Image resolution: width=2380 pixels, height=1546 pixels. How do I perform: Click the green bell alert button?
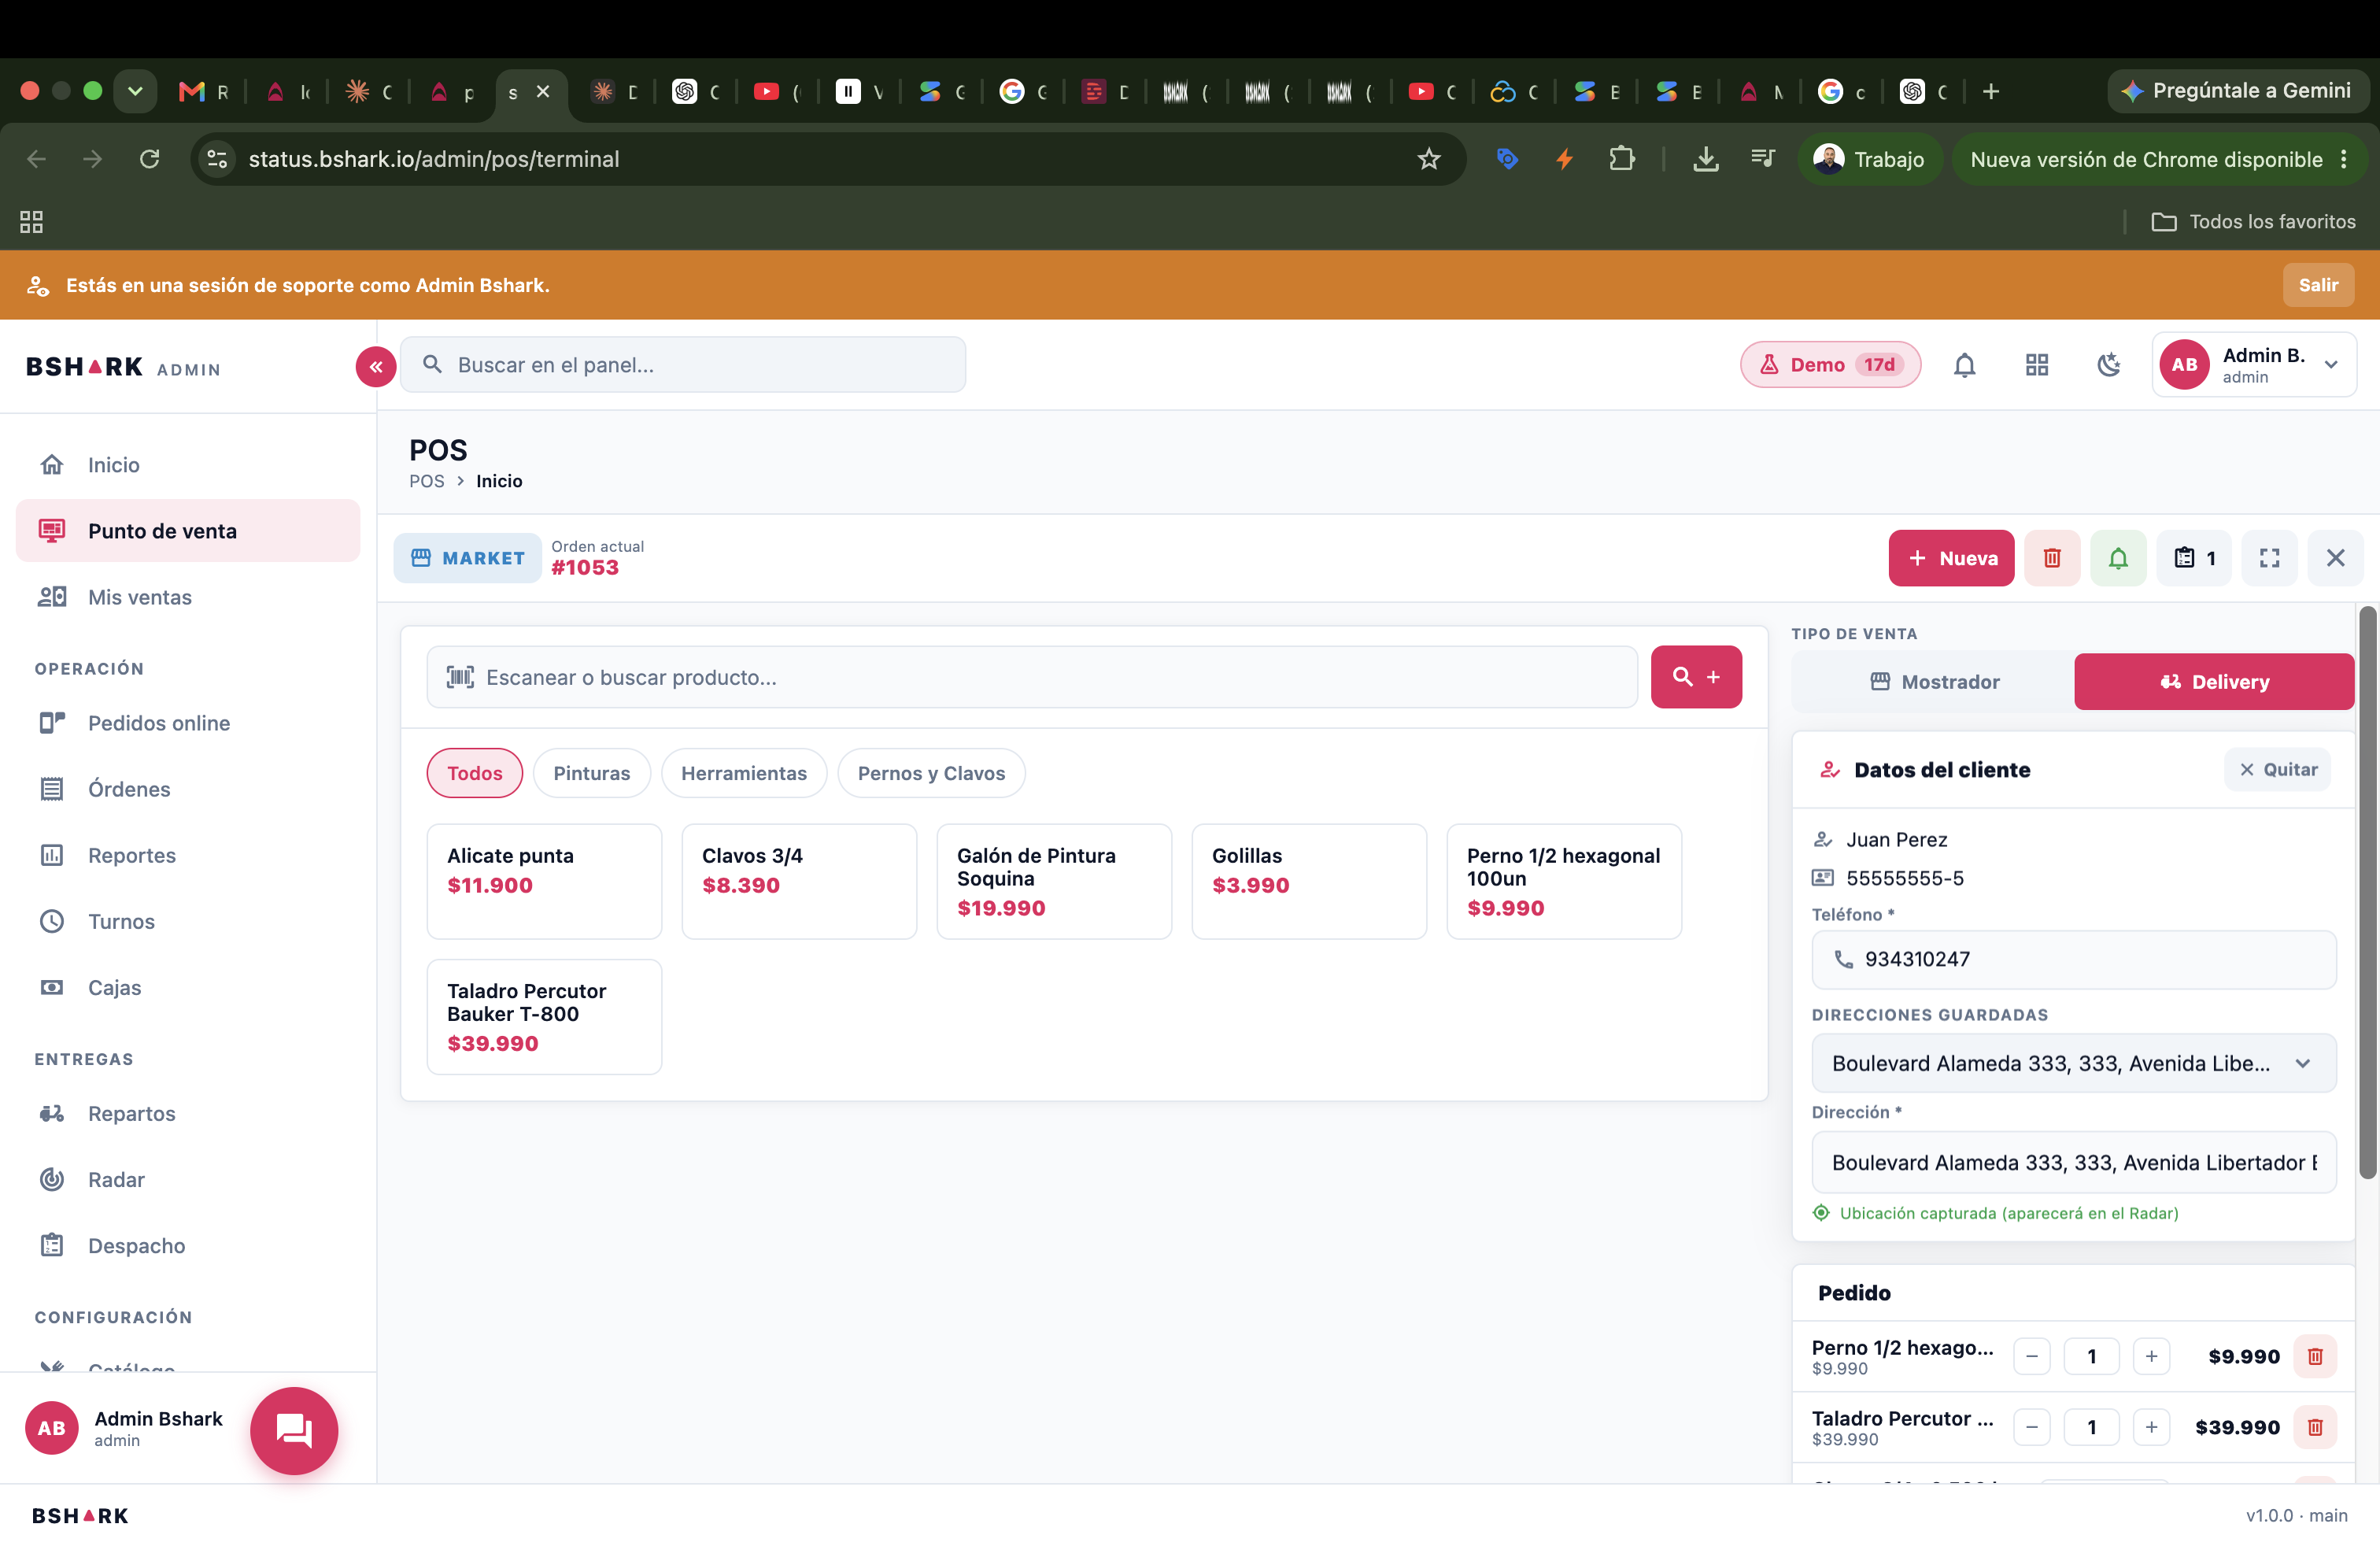[2118, 558]
